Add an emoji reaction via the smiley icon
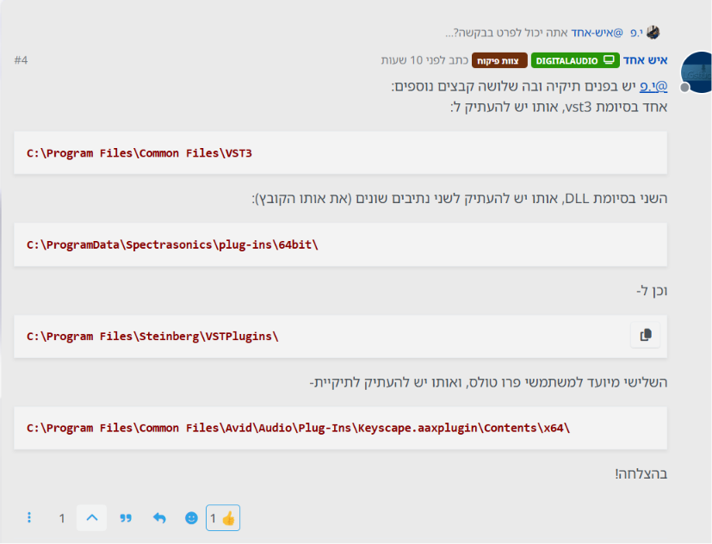Screen dimensions: 712x544 coord(191,517)
